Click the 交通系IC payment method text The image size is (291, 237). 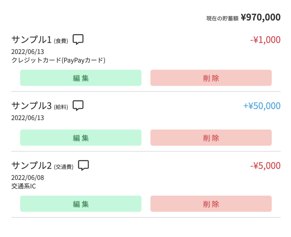(24, 186)
